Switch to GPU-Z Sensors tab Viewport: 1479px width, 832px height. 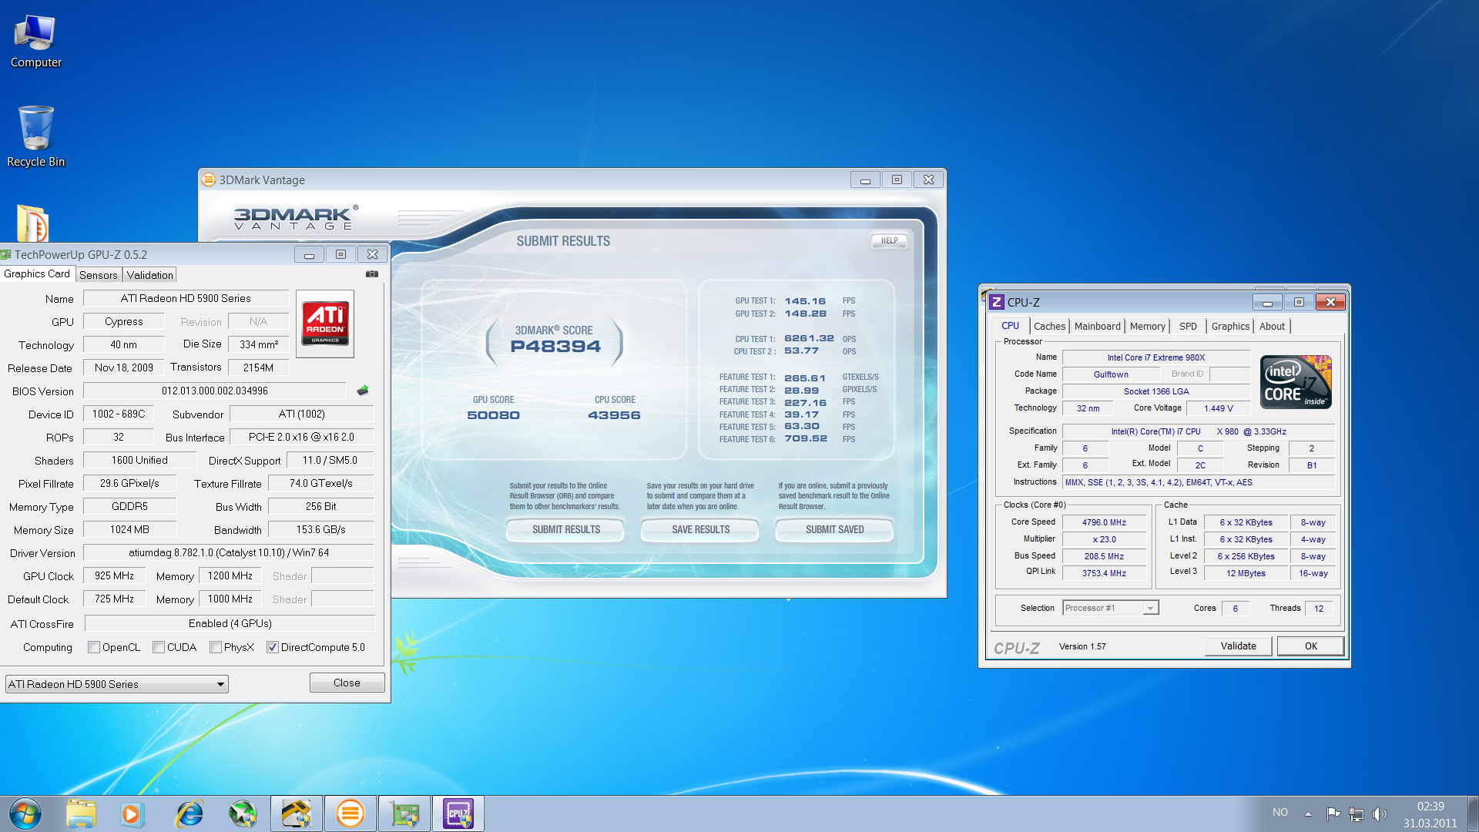point(99,275)
